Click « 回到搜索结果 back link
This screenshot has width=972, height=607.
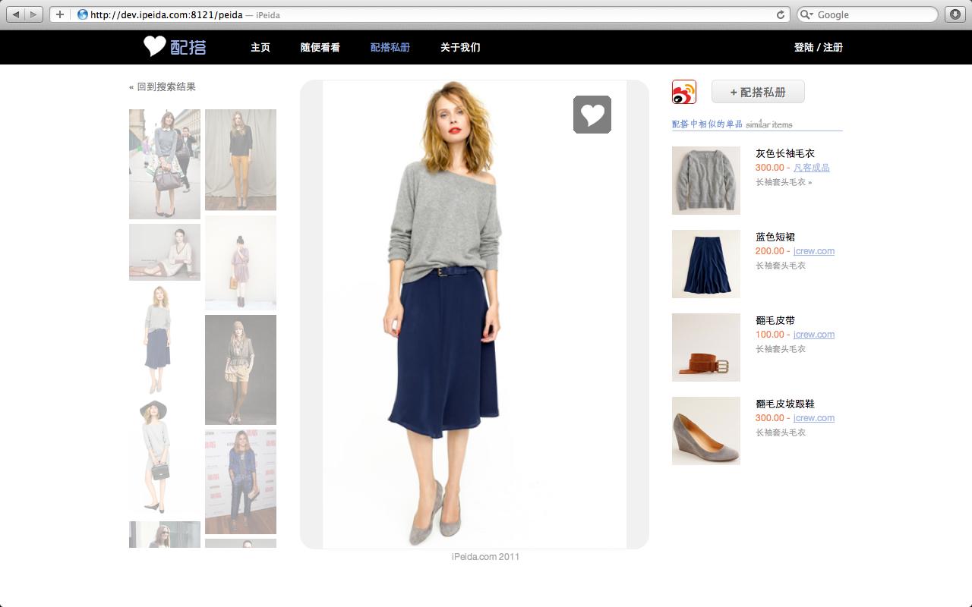(x=163, y=86)
